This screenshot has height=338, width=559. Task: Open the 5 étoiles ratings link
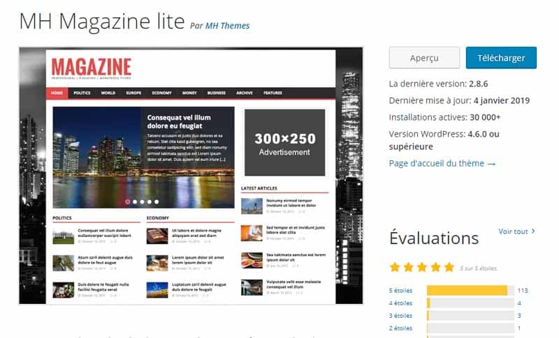(x=400, y=291)
